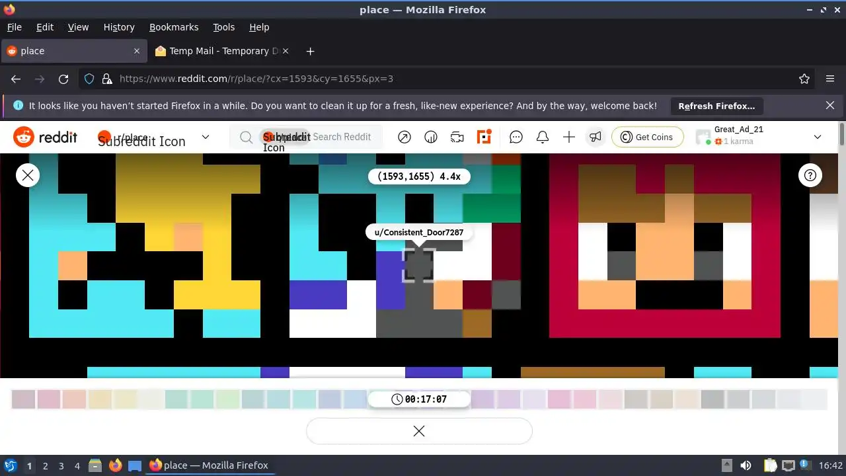846x476 pixels.
Task: Click the tracking protection shield icon
Action: 90,79
